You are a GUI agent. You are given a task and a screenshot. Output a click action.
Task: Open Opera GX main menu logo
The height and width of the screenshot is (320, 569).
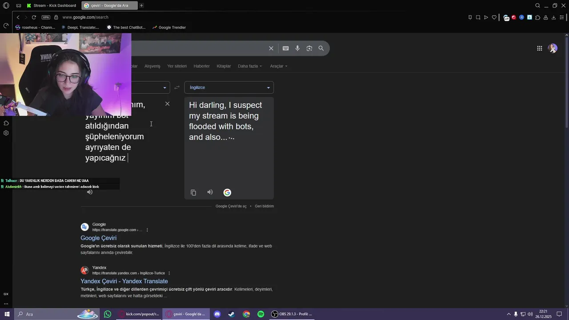point(6,5)
